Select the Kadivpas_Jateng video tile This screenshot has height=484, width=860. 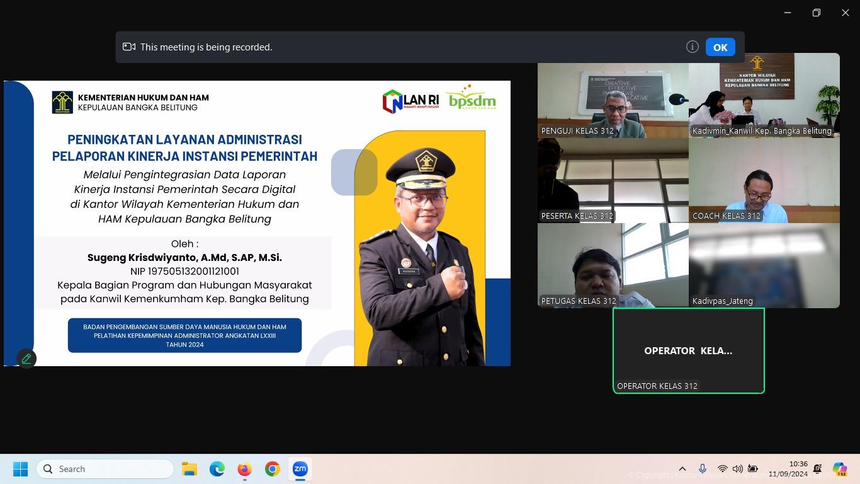coord(764,265)
